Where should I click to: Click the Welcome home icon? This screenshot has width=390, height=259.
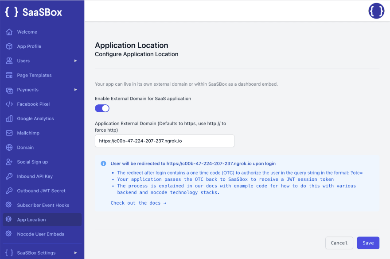[x=9, y=32]
